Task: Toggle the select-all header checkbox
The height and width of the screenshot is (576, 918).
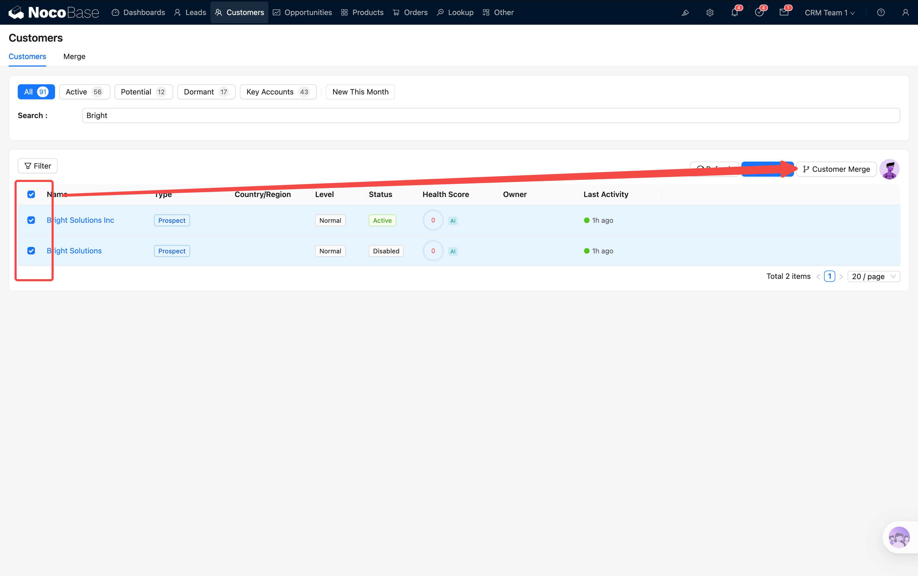Action: click(x=31, y=194)
